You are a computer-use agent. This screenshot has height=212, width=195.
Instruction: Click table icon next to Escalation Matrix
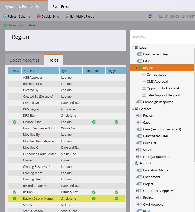[x=140, y=170]
